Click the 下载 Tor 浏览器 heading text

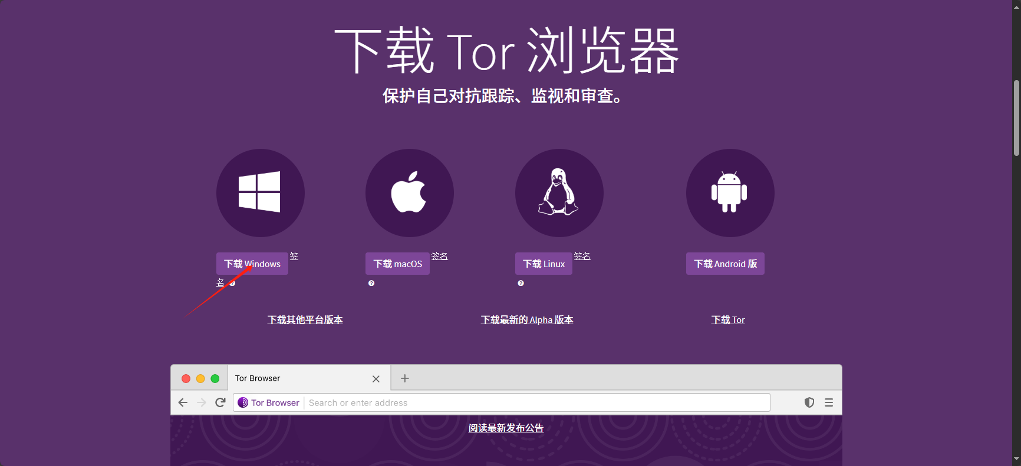pyautogui.click(x=507, y=51)
